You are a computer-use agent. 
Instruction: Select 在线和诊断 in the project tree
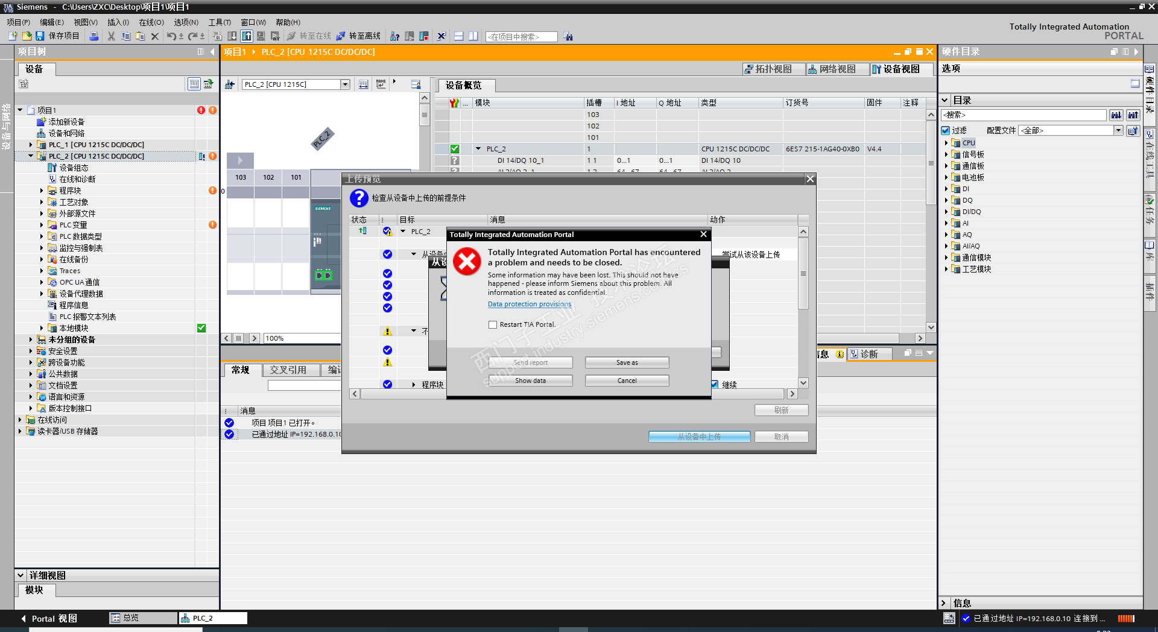pos(77,179)
